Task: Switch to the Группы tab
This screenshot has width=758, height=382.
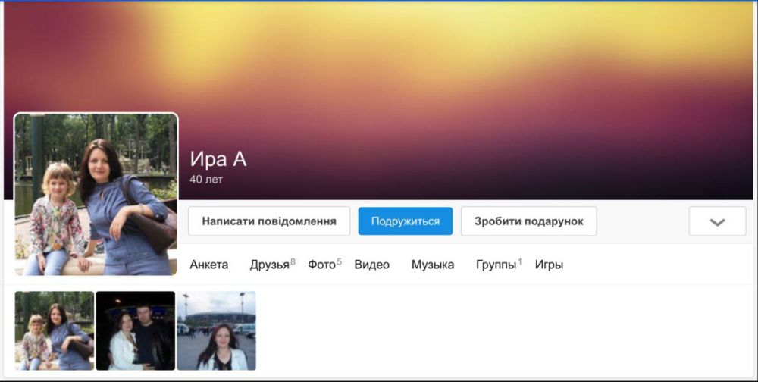Action: tap(496, 265)
